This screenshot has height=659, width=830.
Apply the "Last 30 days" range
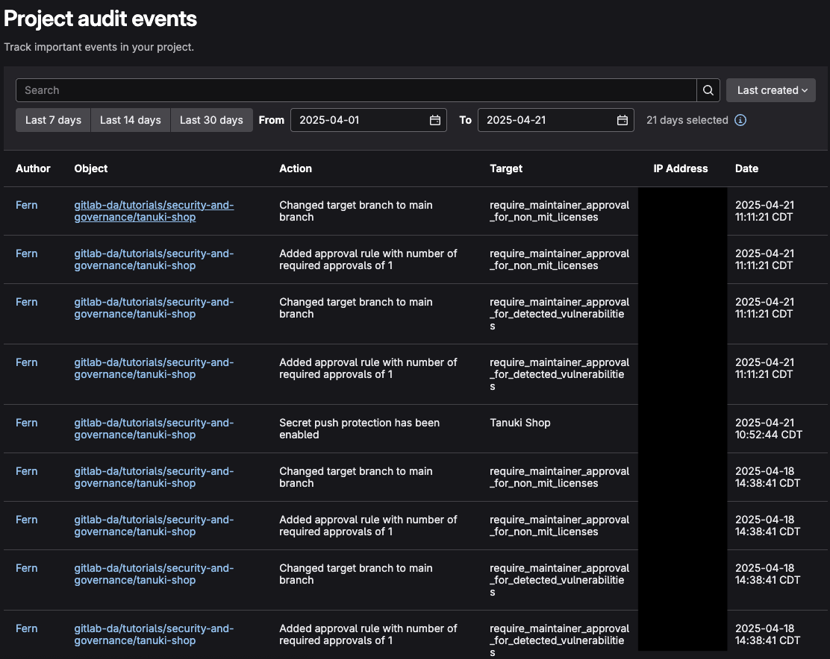tap(211, 120)
